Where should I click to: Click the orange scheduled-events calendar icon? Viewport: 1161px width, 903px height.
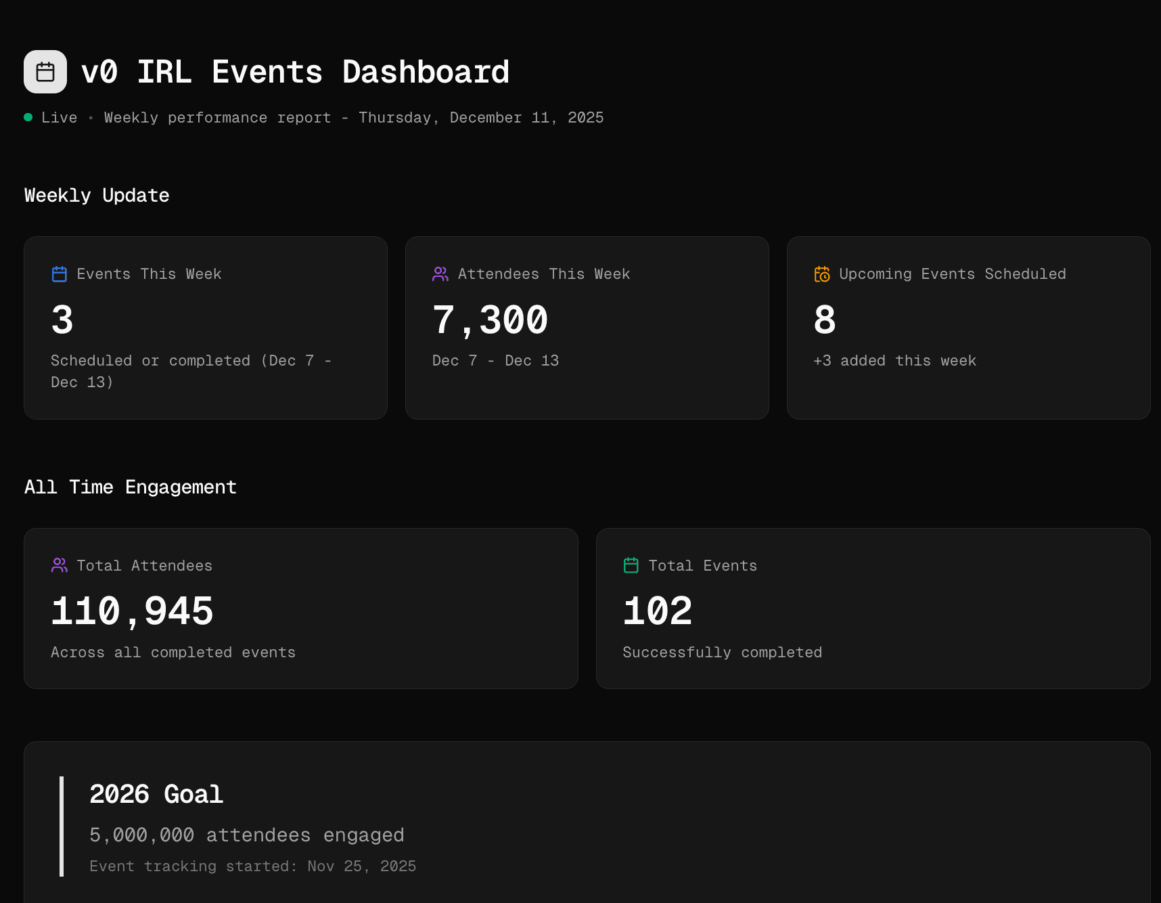(822, 273)
